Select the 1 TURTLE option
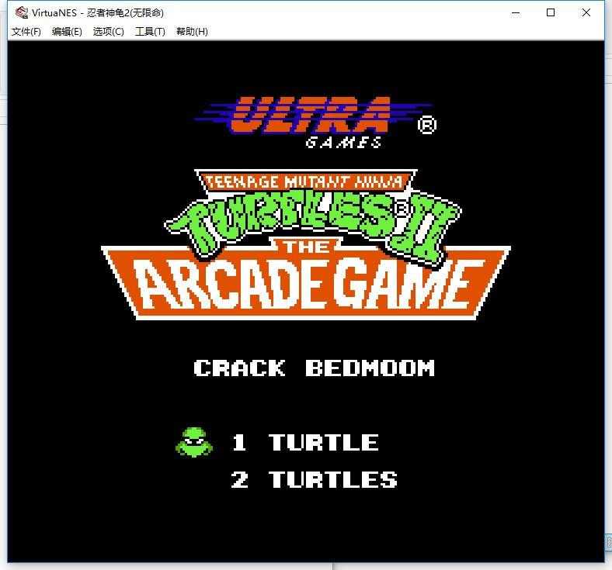The image size is (612, 570). [x=304, y=442]
